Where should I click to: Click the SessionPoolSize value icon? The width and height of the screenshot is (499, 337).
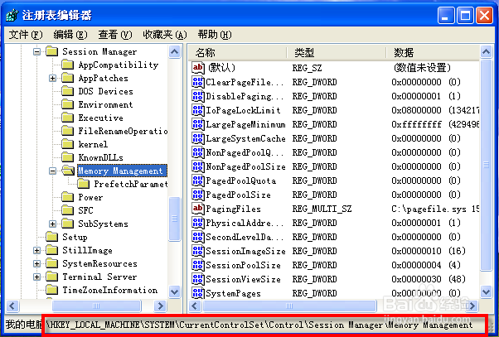coord(197,265)
